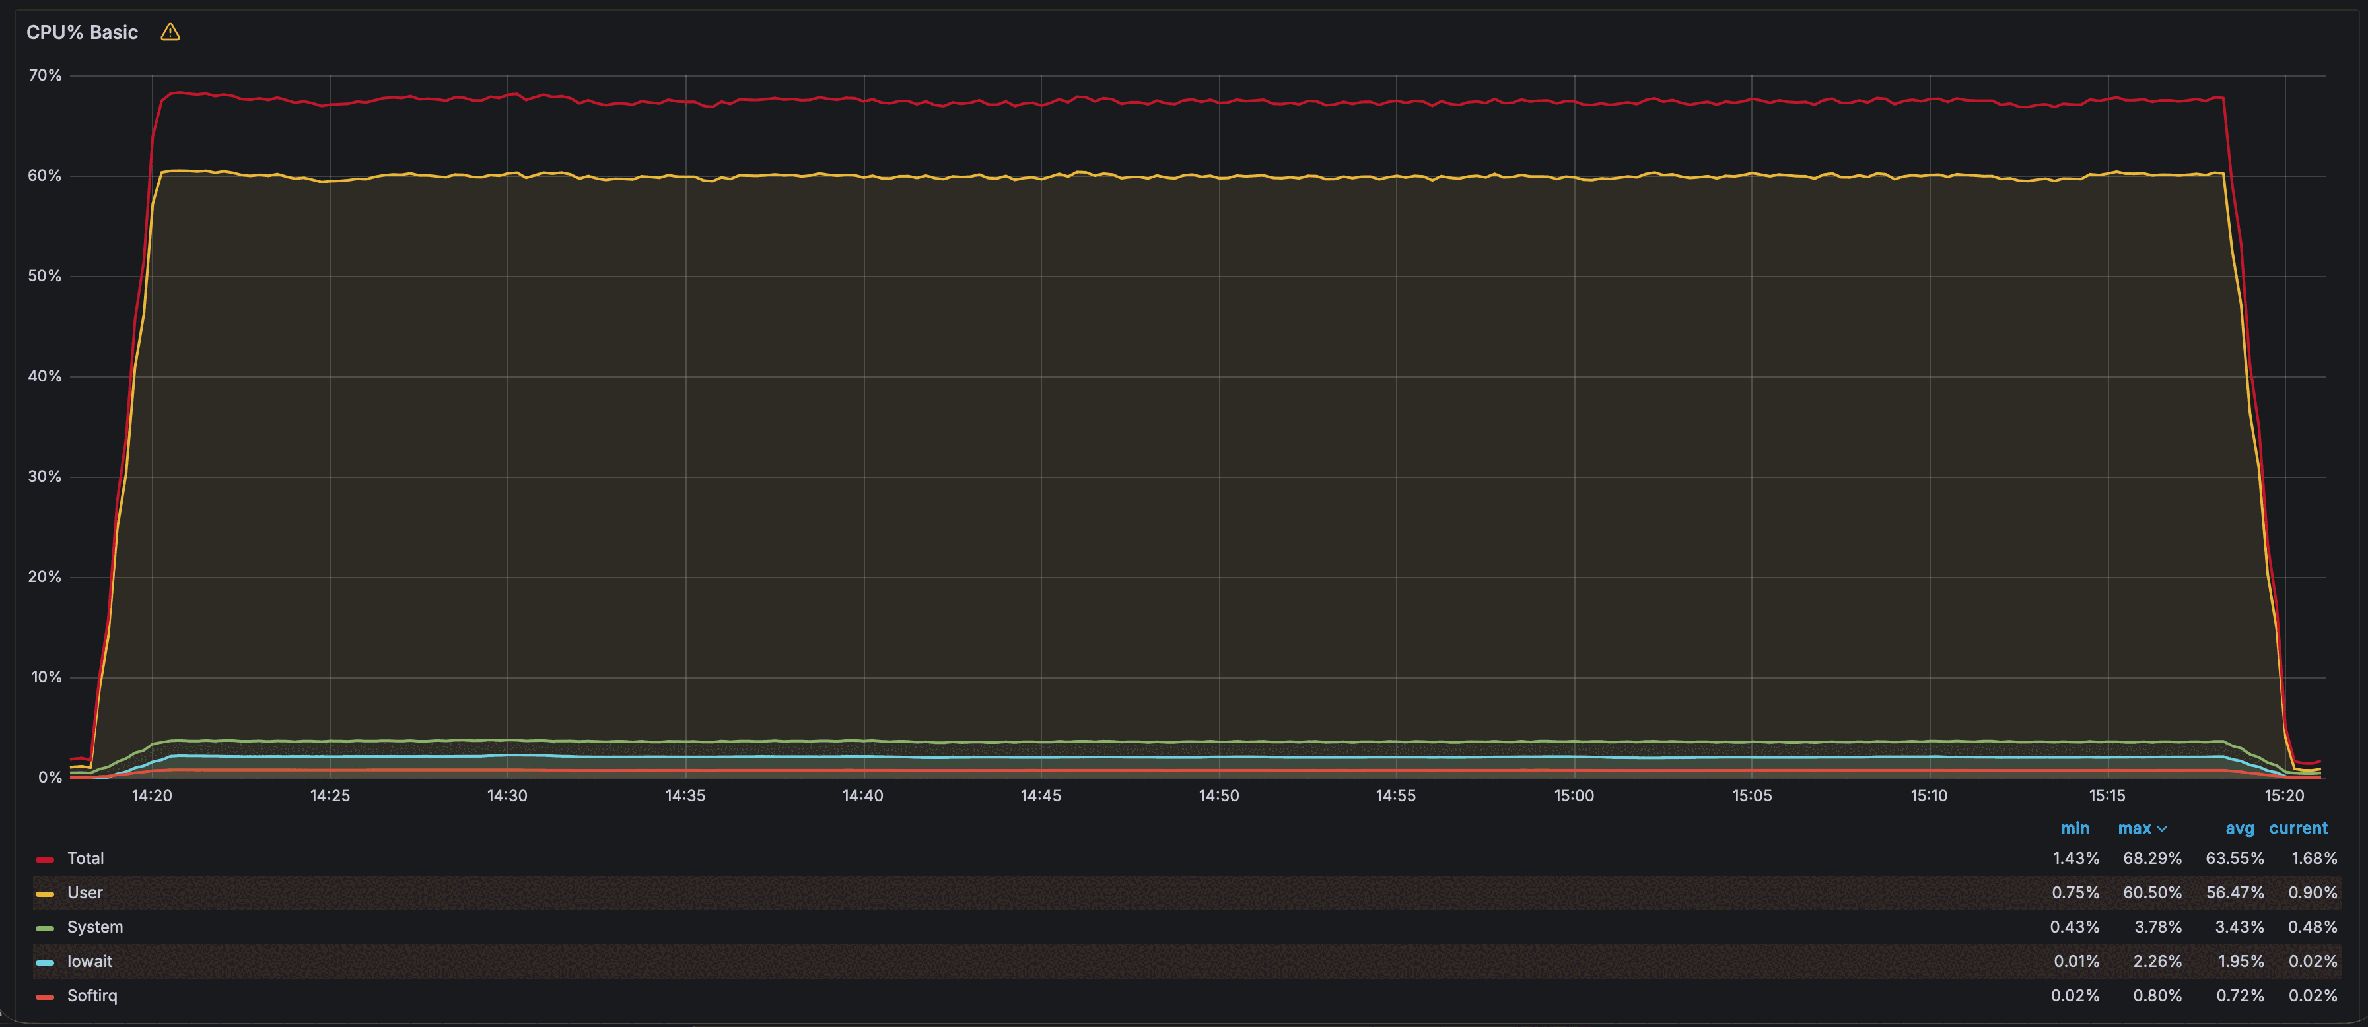Toggle visibility of the User series
The width and height of the screenshot is (2368, 1027).
[x=85, y=892]
